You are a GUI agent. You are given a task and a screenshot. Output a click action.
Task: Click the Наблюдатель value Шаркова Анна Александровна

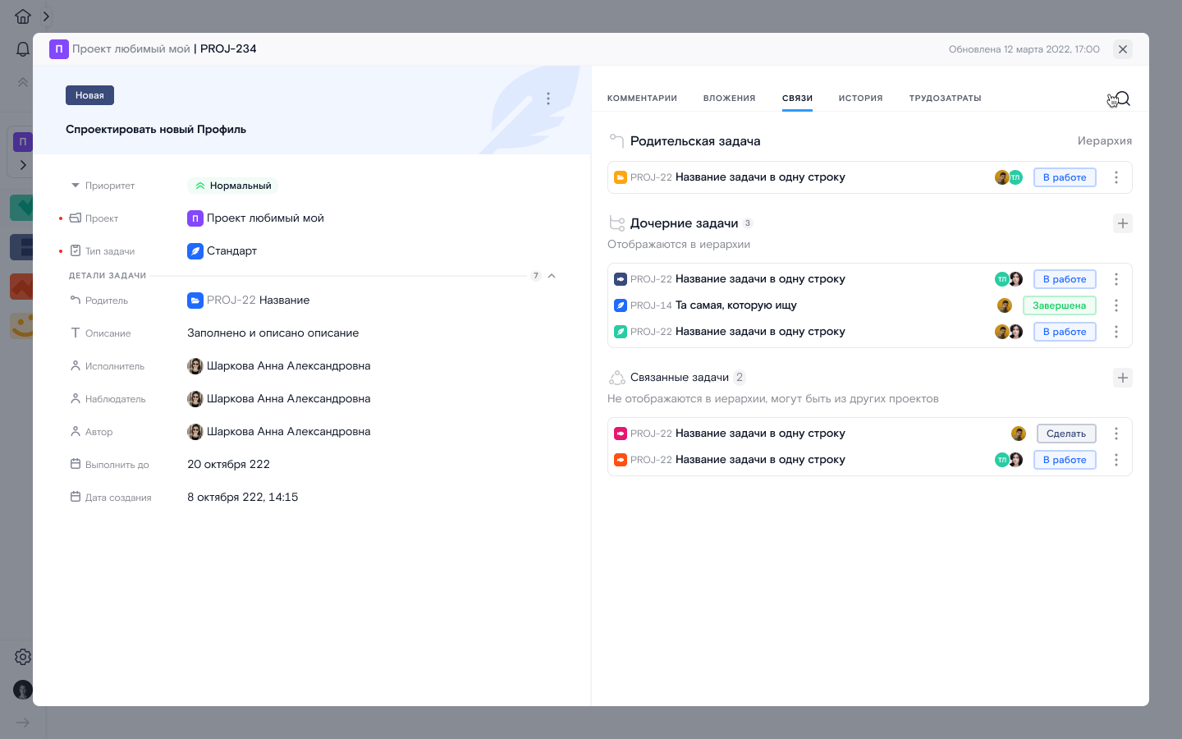(x=288, y=399)
